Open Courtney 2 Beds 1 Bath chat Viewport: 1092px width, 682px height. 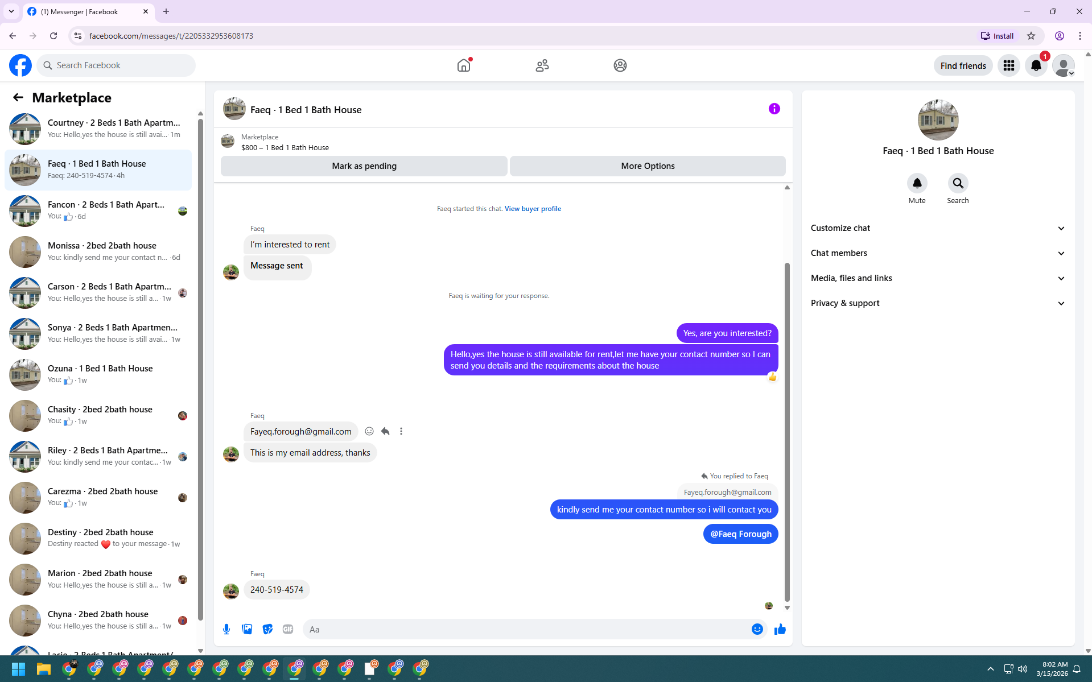(x=98, y=129)
